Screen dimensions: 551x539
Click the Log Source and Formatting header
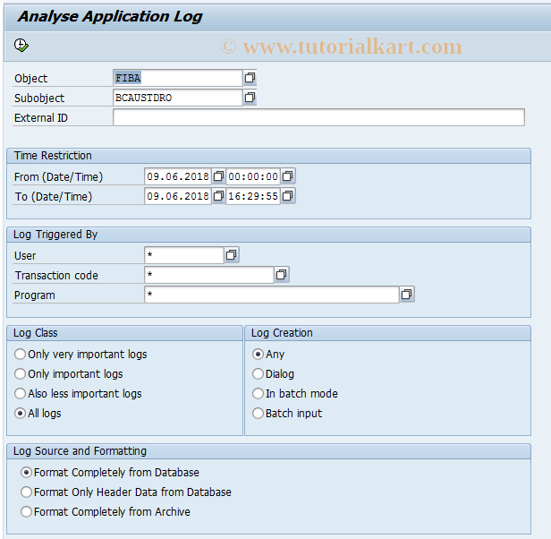(269, 451)
